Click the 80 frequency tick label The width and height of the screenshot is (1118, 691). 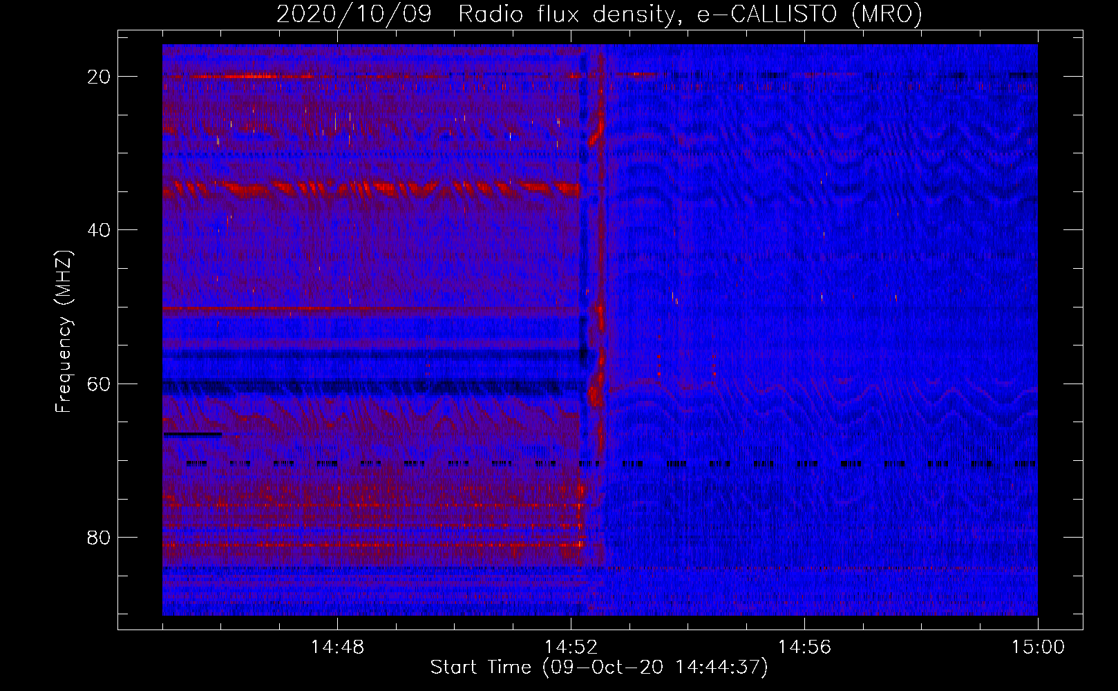99,537
